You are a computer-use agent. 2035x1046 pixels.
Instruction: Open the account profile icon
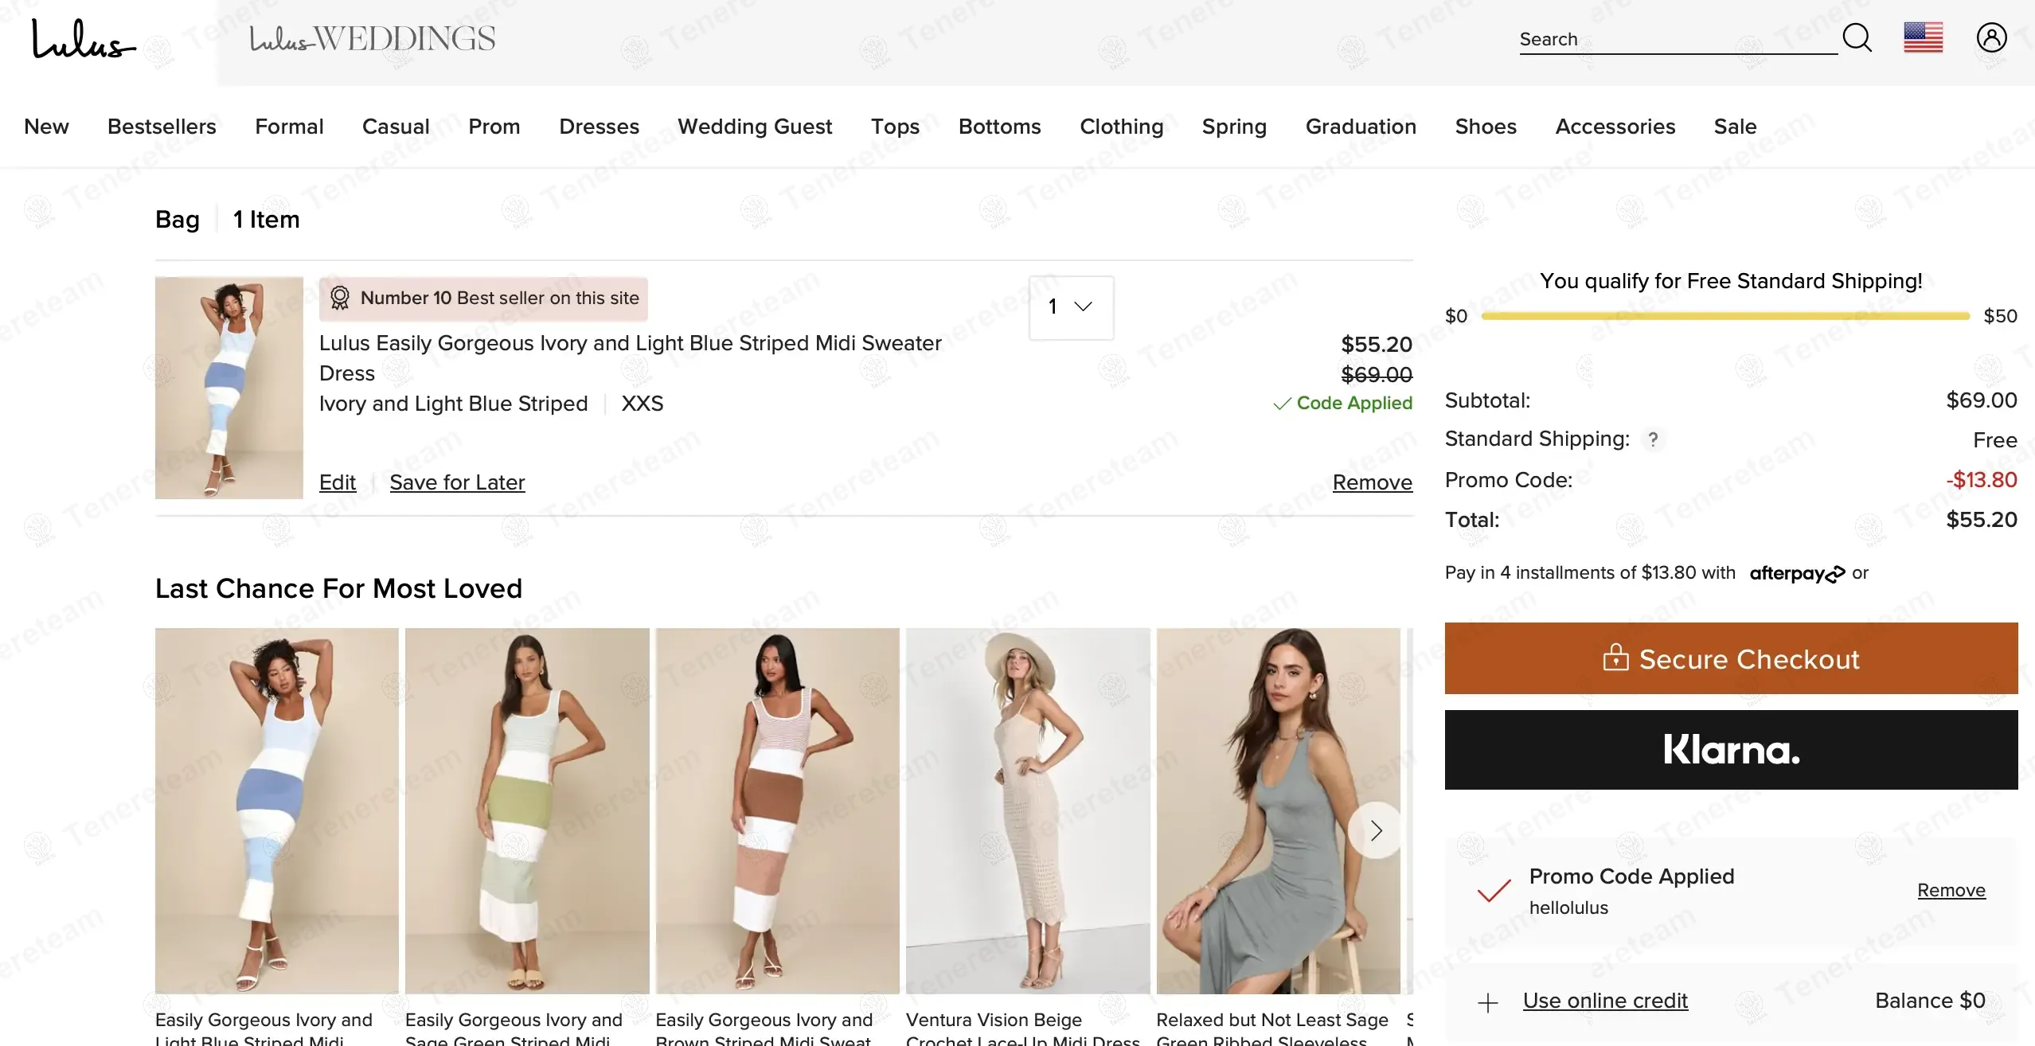click(x=1991, y=37)
